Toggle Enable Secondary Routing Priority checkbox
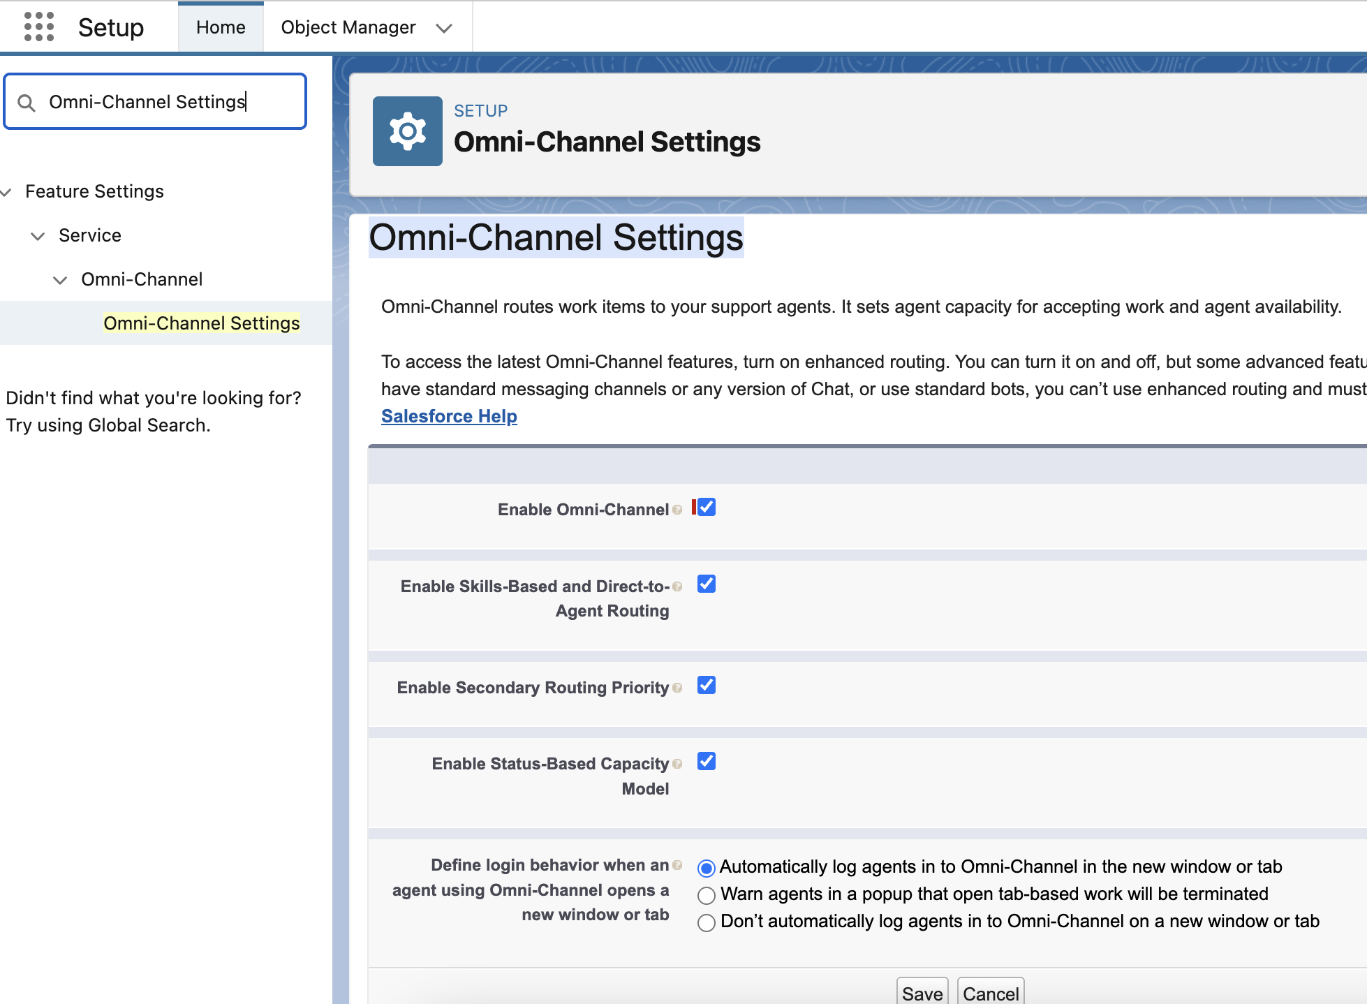 pyautogui.click(x=707, y=685)
